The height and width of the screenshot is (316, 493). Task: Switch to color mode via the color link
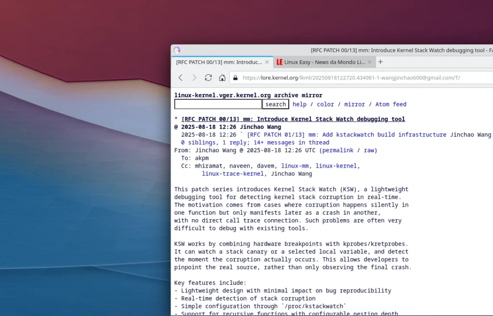click(325, 104)
